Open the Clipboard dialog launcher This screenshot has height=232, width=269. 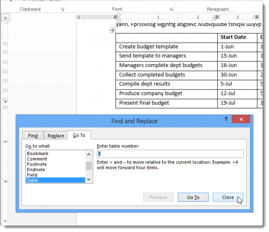click(63, 9)
